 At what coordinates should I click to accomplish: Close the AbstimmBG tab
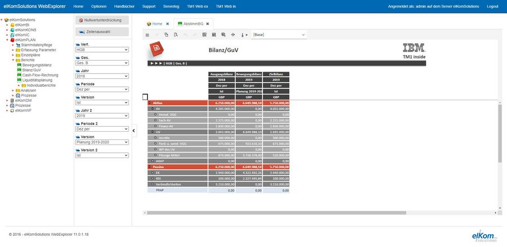coord(207,24)
